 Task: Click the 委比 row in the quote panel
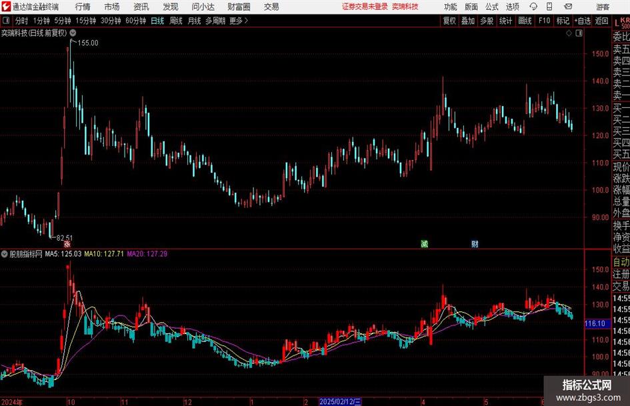point(621,37)
